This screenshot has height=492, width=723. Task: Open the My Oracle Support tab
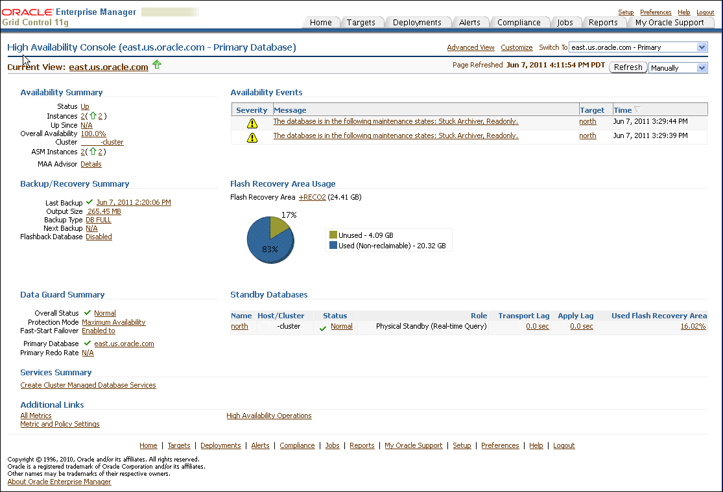pyautogui.click(x=669, y=23)
